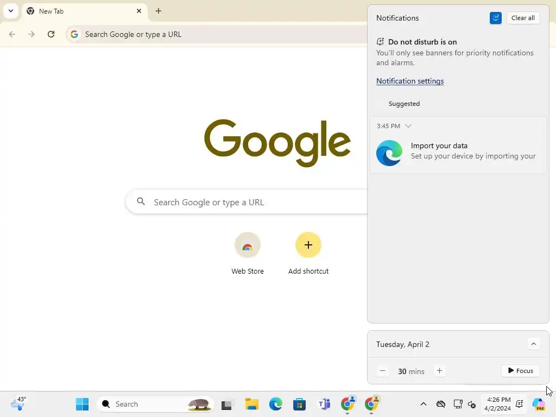Increase focus time with the plus button
The width and height of the screenshot is (556, 417).
pos(439,371)
